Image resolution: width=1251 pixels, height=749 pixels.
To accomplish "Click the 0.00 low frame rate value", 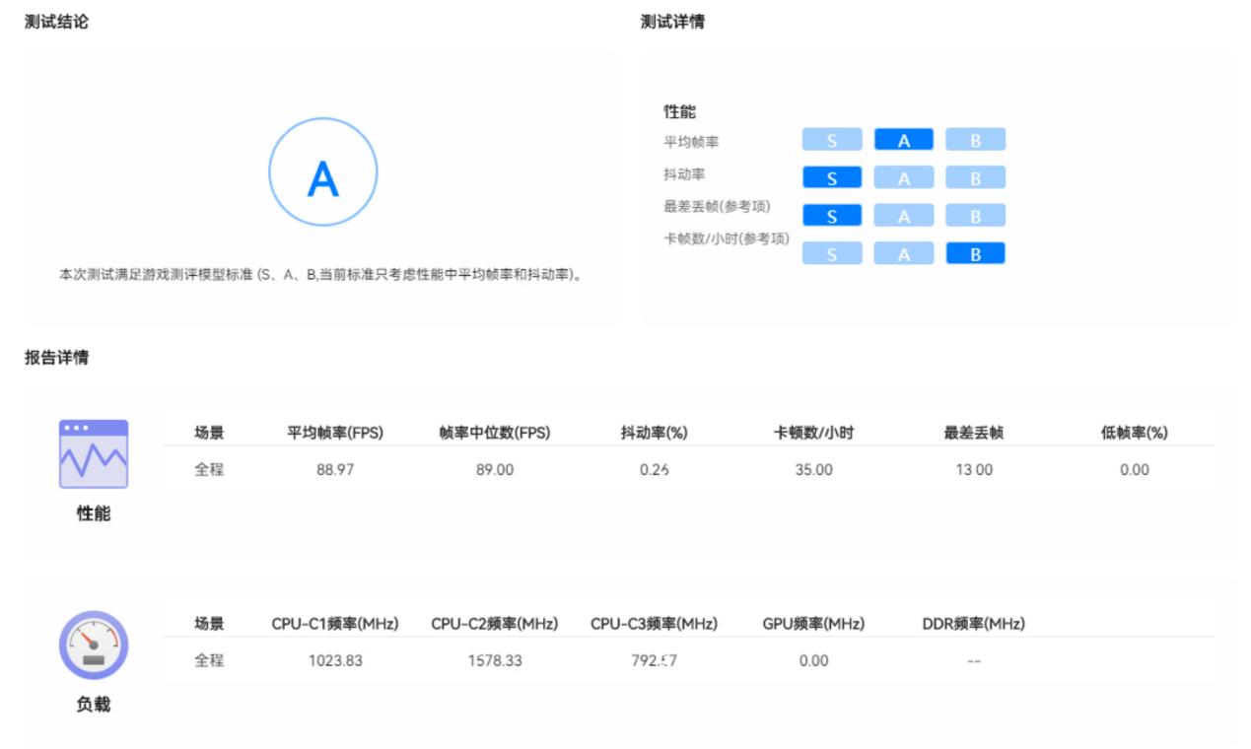I will pyautogui.click(x=1134, y=470).
